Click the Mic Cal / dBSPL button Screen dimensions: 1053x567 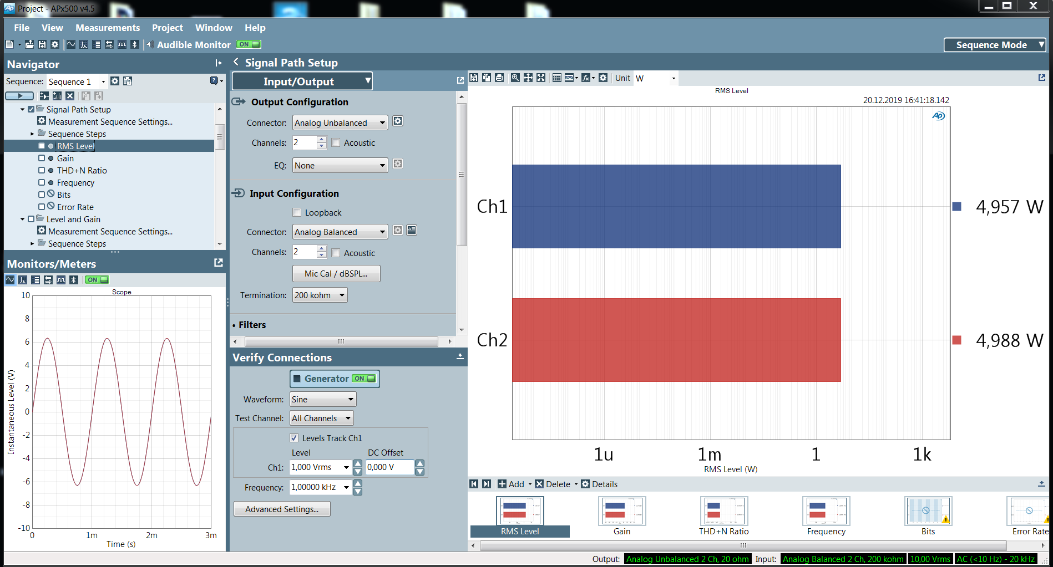(x=336, y=273)
